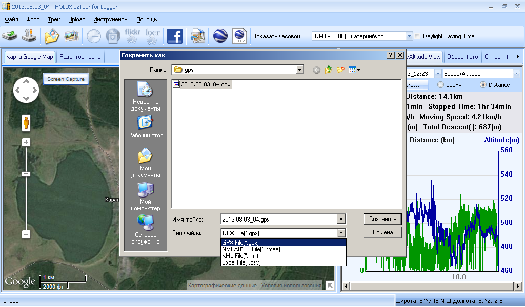Click the create new folder icon
This screenshot has width=525, height=307.
click(x=340, y=70)
